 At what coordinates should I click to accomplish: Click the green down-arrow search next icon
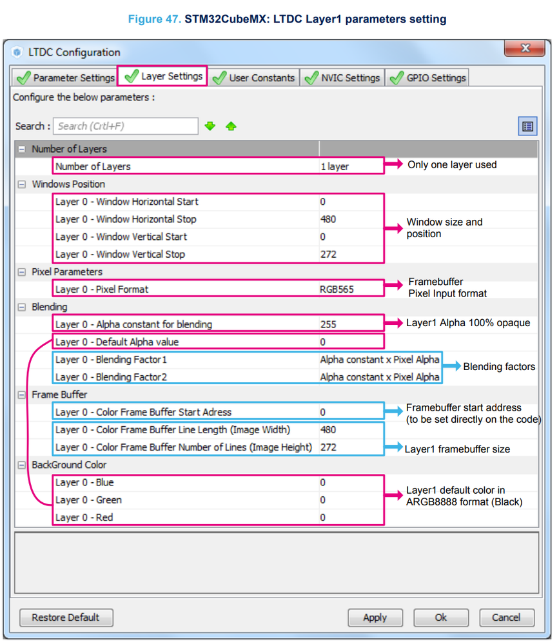tap(210, 126)
